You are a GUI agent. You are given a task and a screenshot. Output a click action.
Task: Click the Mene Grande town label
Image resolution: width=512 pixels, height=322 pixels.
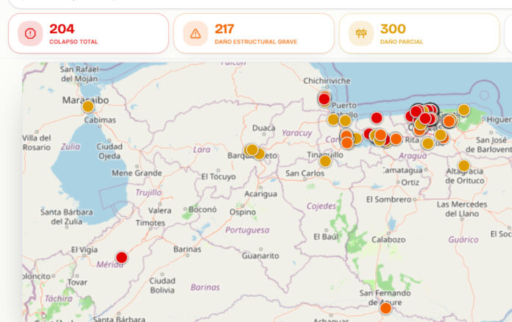pos(137,173)
